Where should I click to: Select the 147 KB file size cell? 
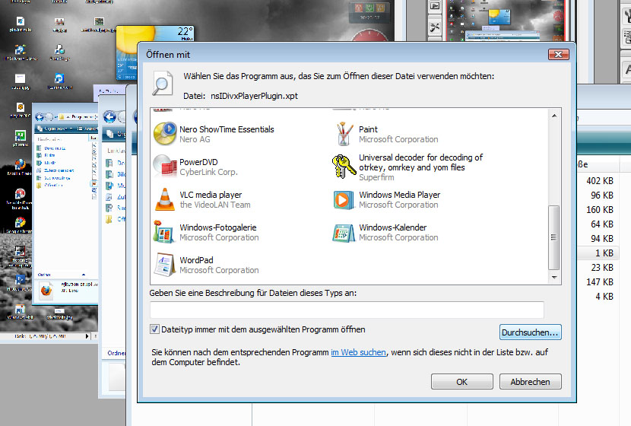coord(600,282)
